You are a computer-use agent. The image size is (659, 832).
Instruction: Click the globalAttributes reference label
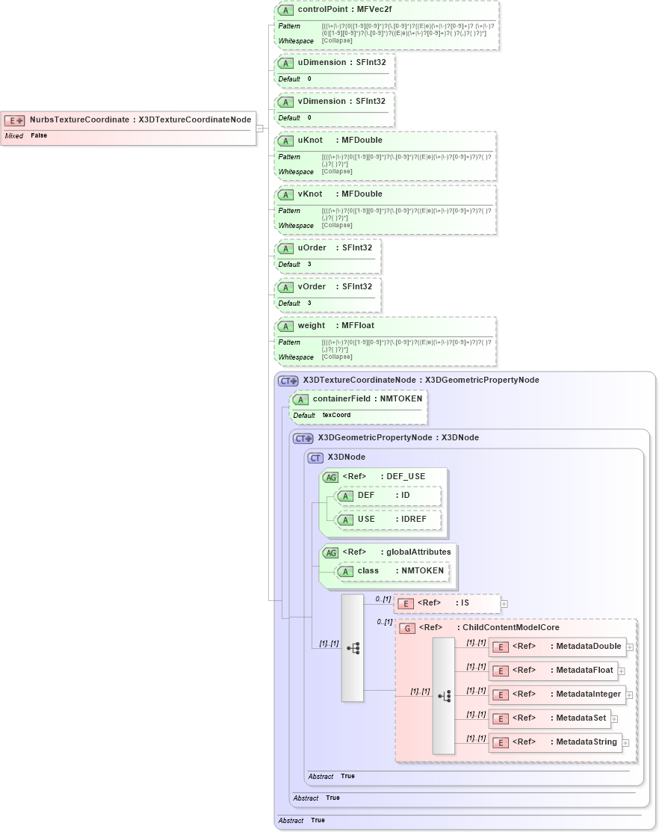coord(397,552)
